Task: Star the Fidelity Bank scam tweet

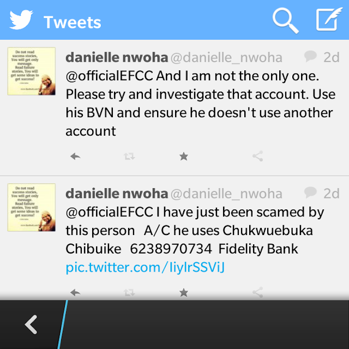Action: (x=184, y=292)
